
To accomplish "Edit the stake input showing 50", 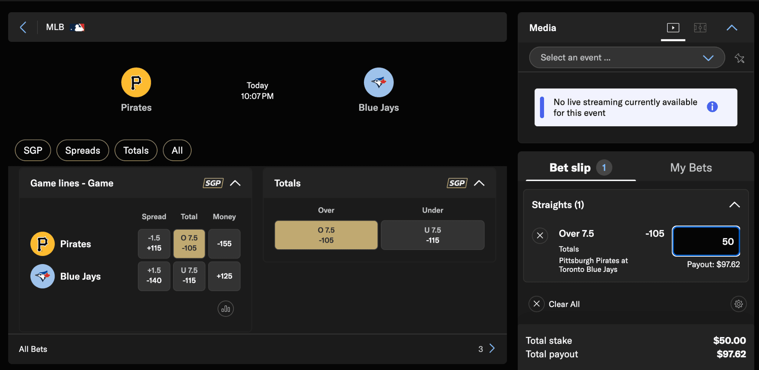I will point(706,241).
